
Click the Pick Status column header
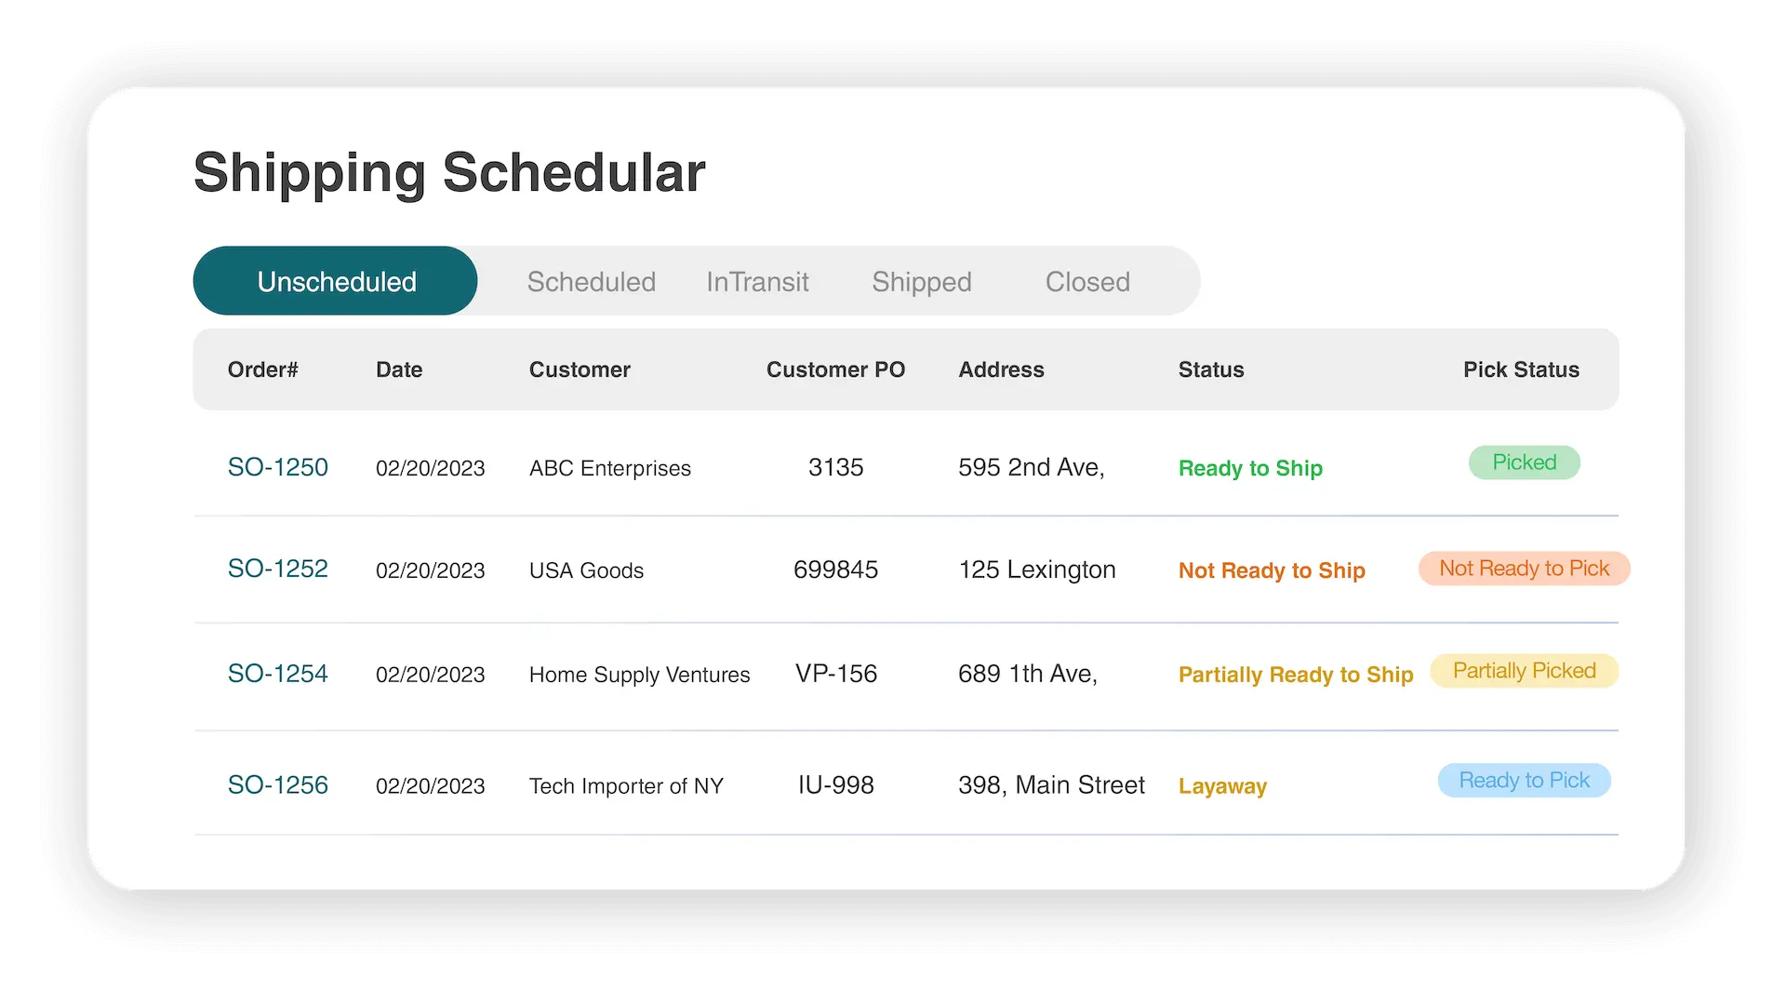coord(1521,369)
